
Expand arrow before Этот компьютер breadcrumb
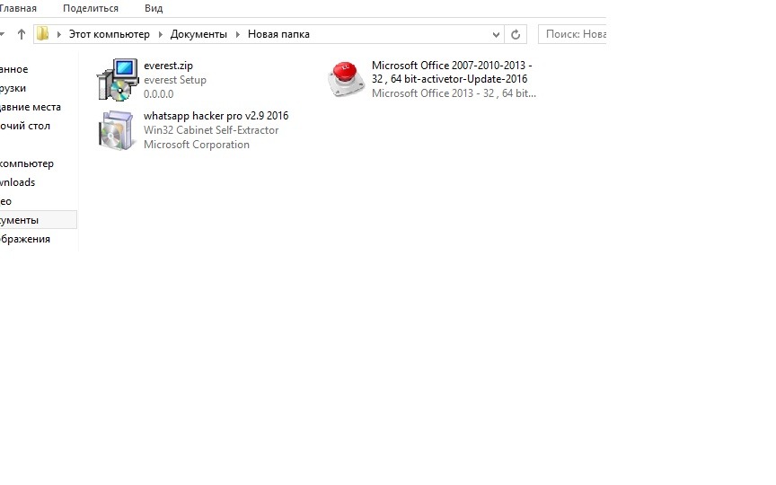pos(59,34)
